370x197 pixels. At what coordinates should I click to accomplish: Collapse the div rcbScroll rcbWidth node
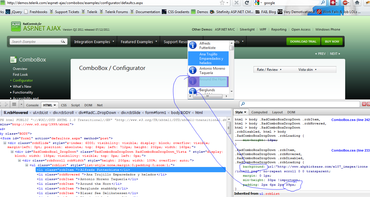pyautogui.click(x=20, y=161)
